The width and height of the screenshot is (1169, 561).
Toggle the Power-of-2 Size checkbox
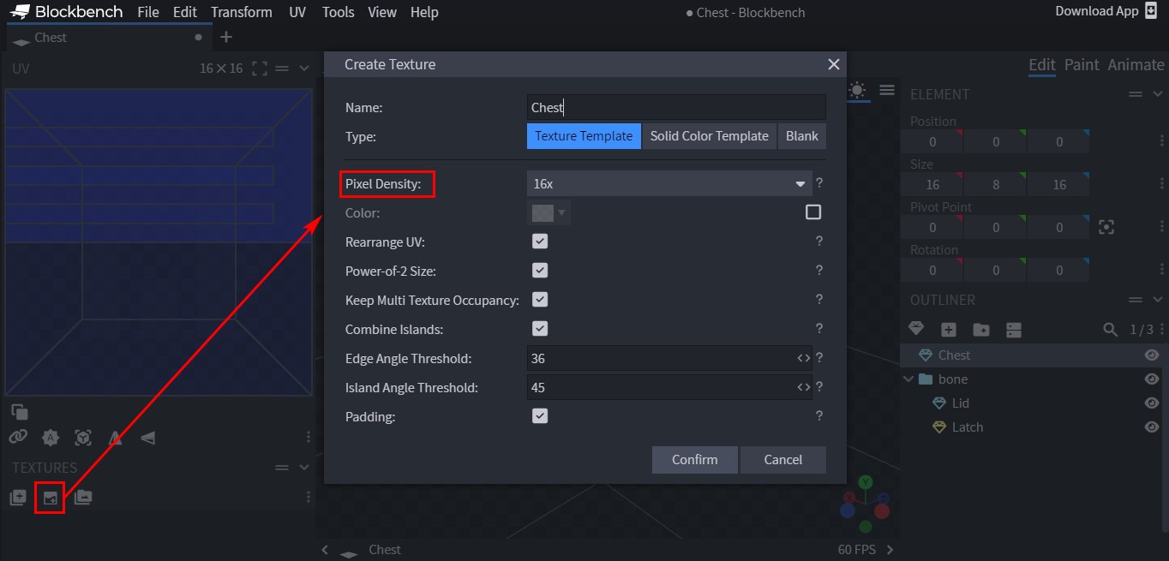click(540, 271)
